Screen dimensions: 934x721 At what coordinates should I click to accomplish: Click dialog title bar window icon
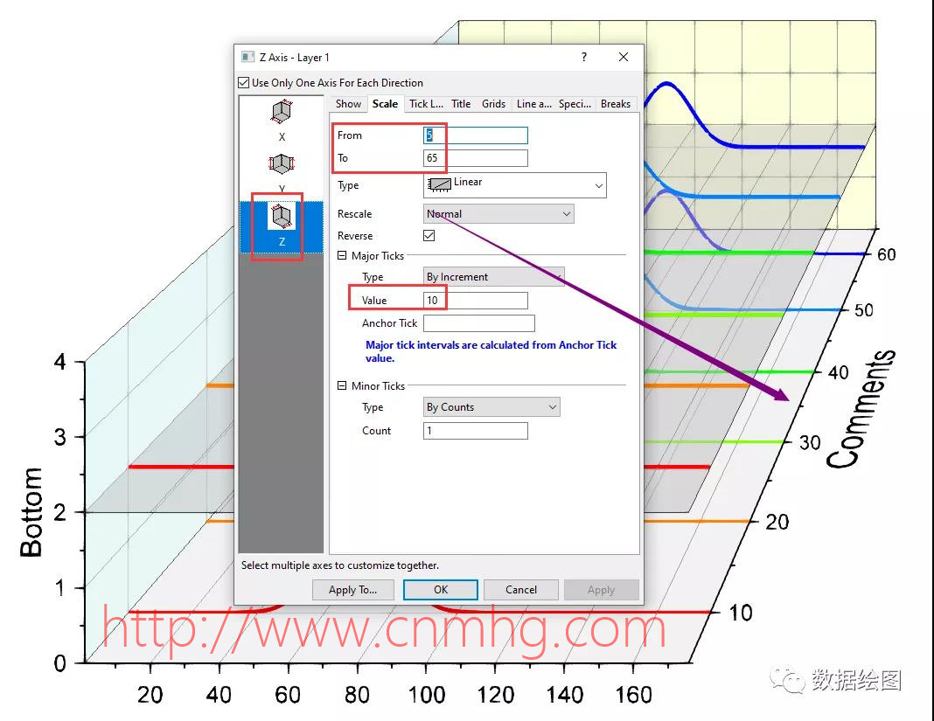point(247,58)
